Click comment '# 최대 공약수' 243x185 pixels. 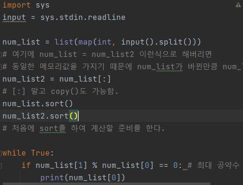point(214,165)
